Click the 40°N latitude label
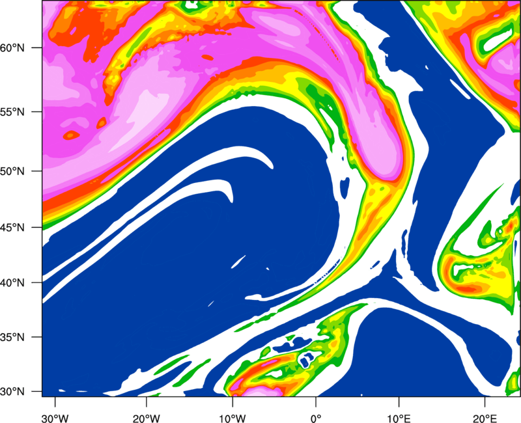The width and height of the screenshot is (521, 423). pos(12,283)
